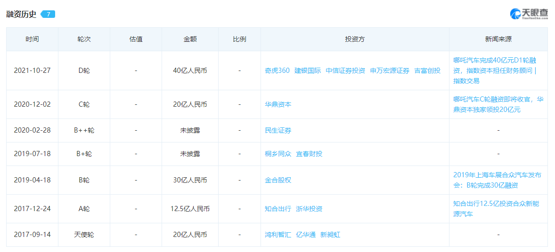Click the 投资方 column header
The image size is (555, 252).
point(355,39)
